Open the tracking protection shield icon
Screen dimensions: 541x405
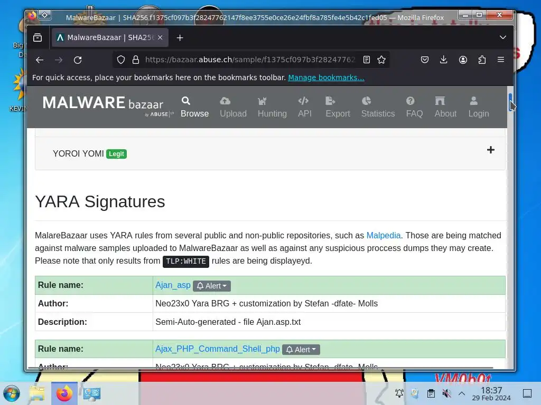pyautogui.click(x=121, y=60)
